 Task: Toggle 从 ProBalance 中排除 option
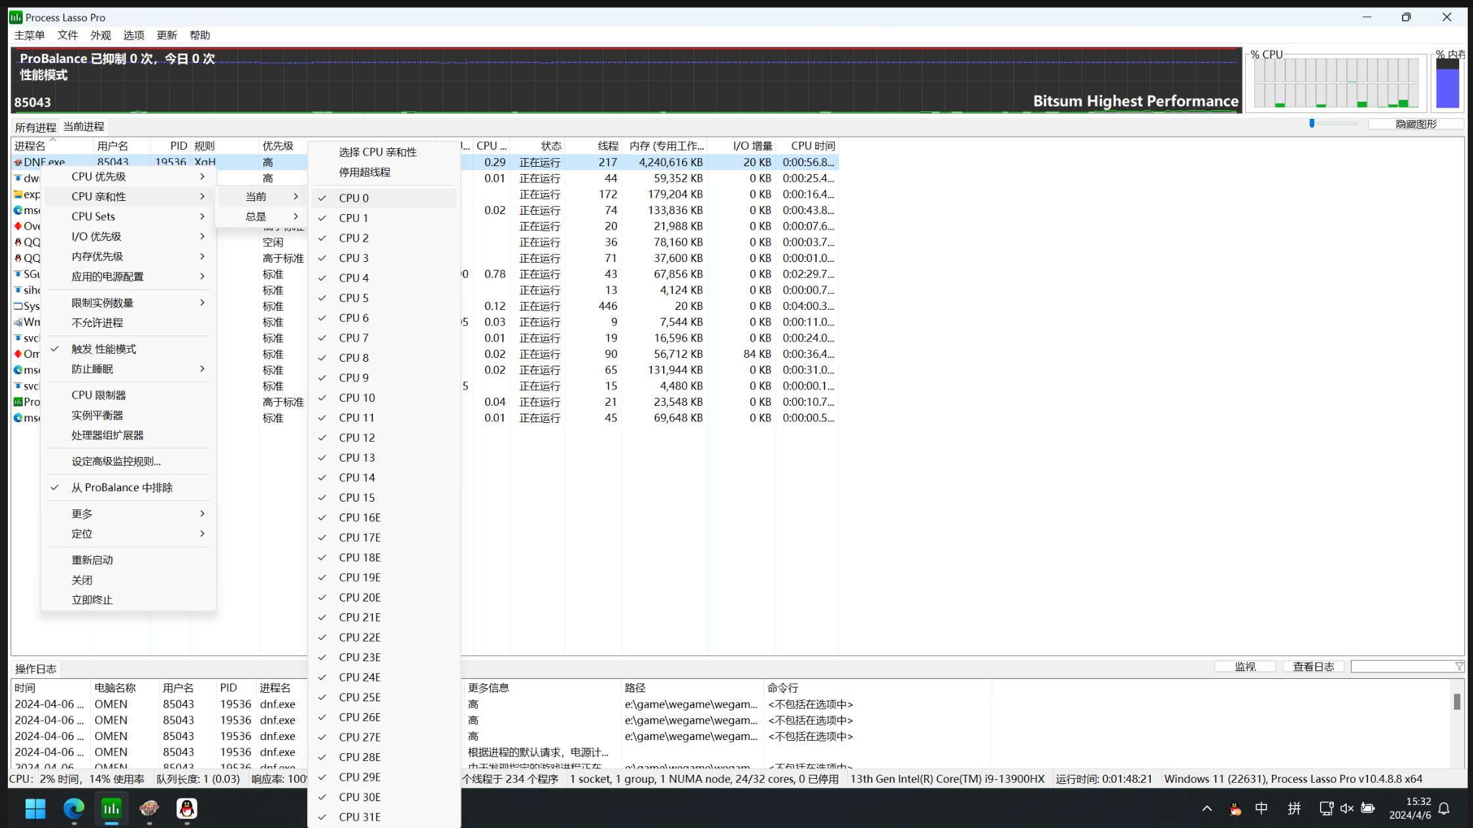(x=128, y=488)
